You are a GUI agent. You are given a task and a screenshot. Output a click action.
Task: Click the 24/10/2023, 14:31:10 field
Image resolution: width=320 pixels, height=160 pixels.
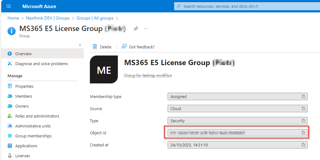pyautogui.click(x=237, y=145)
